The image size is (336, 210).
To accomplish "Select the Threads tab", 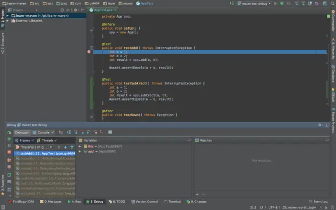I will point(48,140).
